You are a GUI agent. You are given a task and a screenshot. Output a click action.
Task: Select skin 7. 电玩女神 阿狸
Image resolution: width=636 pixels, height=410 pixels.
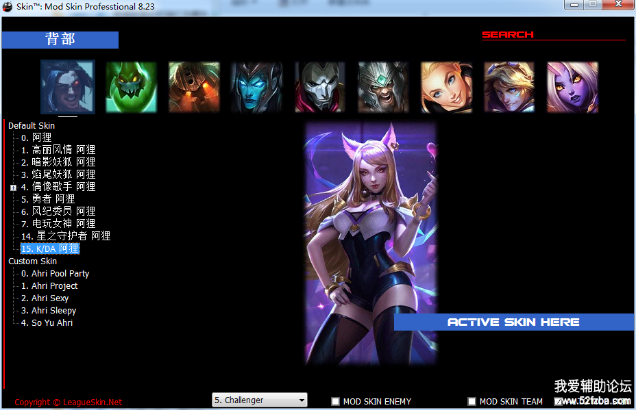click(58, 224)
